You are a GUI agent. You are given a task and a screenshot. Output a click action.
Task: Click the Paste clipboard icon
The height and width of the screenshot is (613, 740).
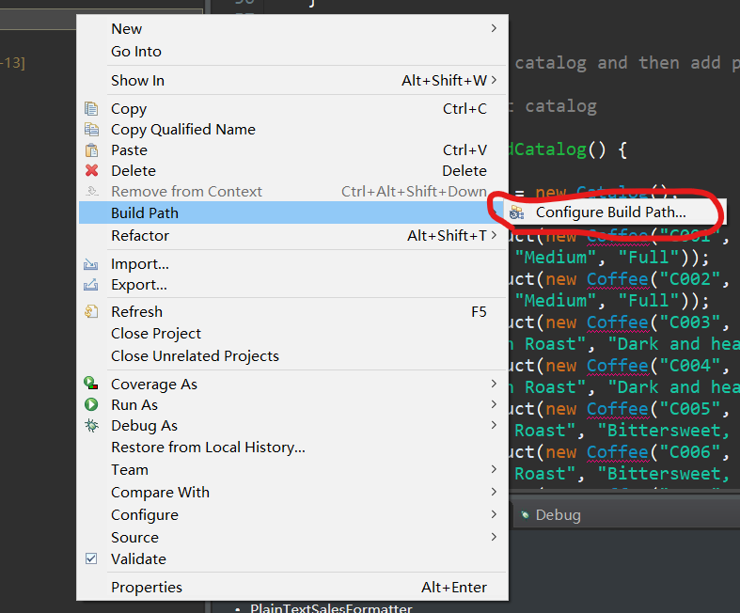click(91, 150)
